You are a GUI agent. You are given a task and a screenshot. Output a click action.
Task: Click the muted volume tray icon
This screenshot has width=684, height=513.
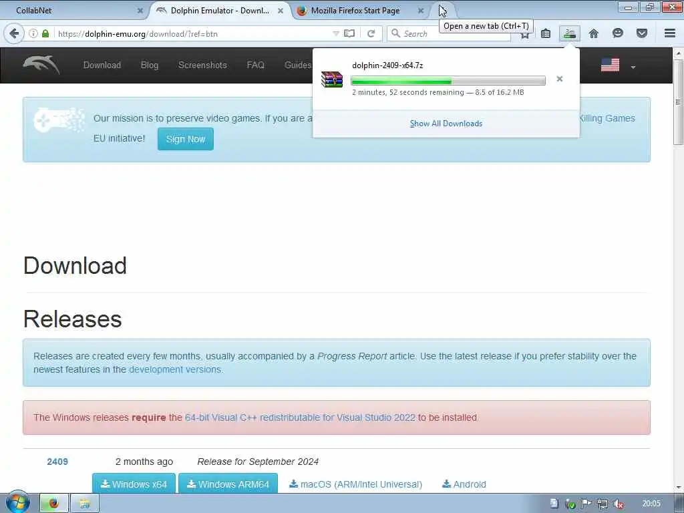point(618,504)
